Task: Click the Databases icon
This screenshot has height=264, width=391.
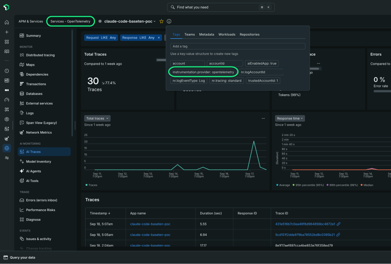Action: click(x=22, y=94)
